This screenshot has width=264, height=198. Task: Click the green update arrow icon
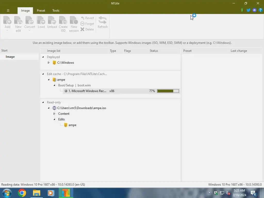242,10
